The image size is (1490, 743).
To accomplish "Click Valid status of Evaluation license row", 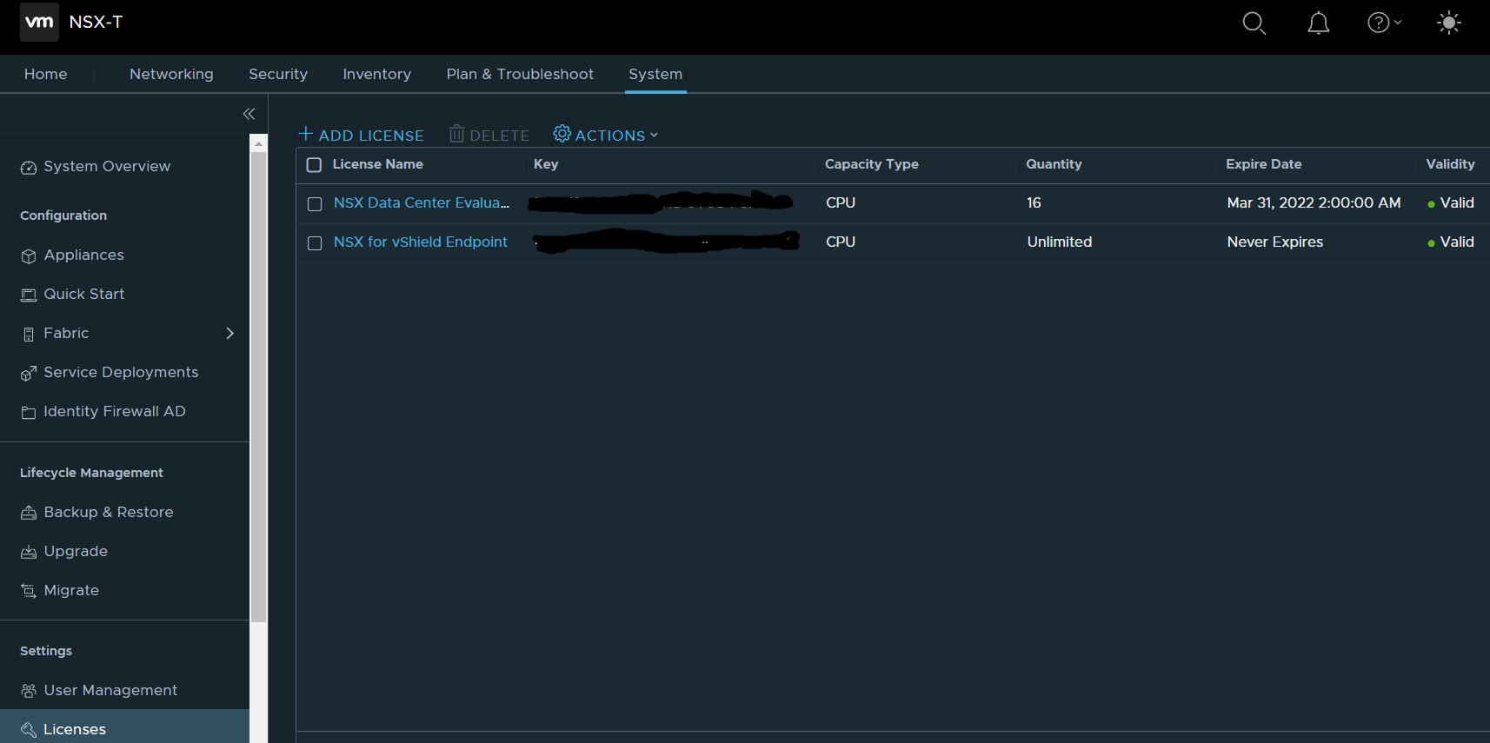I will [1451, 203].
